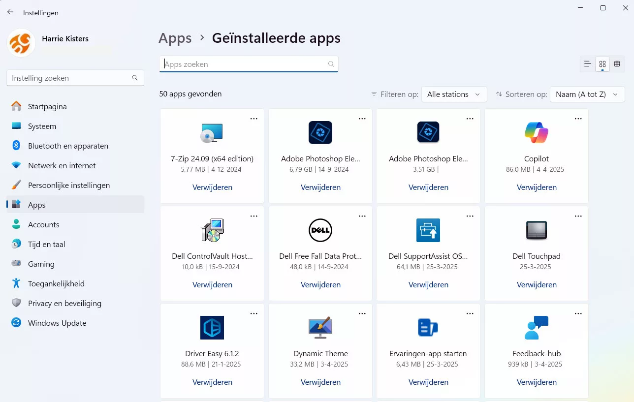The image size is (634, 402).
Task: Click the Dell Free Fall Data Protection logo
Action: pos(320,230)
